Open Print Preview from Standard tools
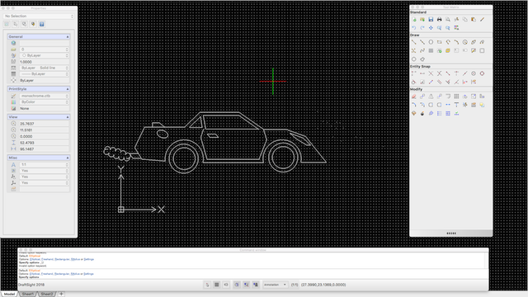The image size is (528, 297). tap(448, 20)
